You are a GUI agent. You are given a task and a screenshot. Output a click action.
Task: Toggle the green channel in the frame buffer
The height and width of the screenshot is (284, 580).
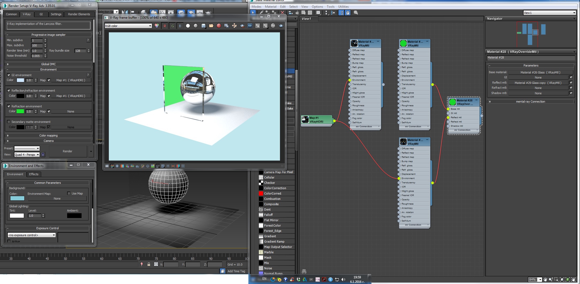(x=173, y=26)
